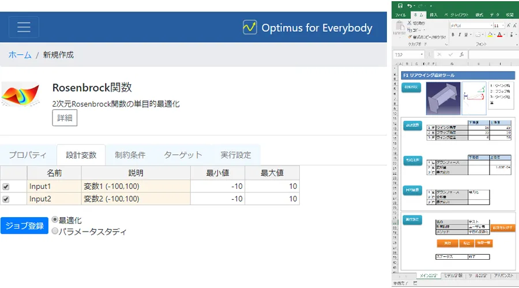Open the 挿入 ribbon tab in Excel
The width and height of the screenshot is (519, 288).
point(434,15)
